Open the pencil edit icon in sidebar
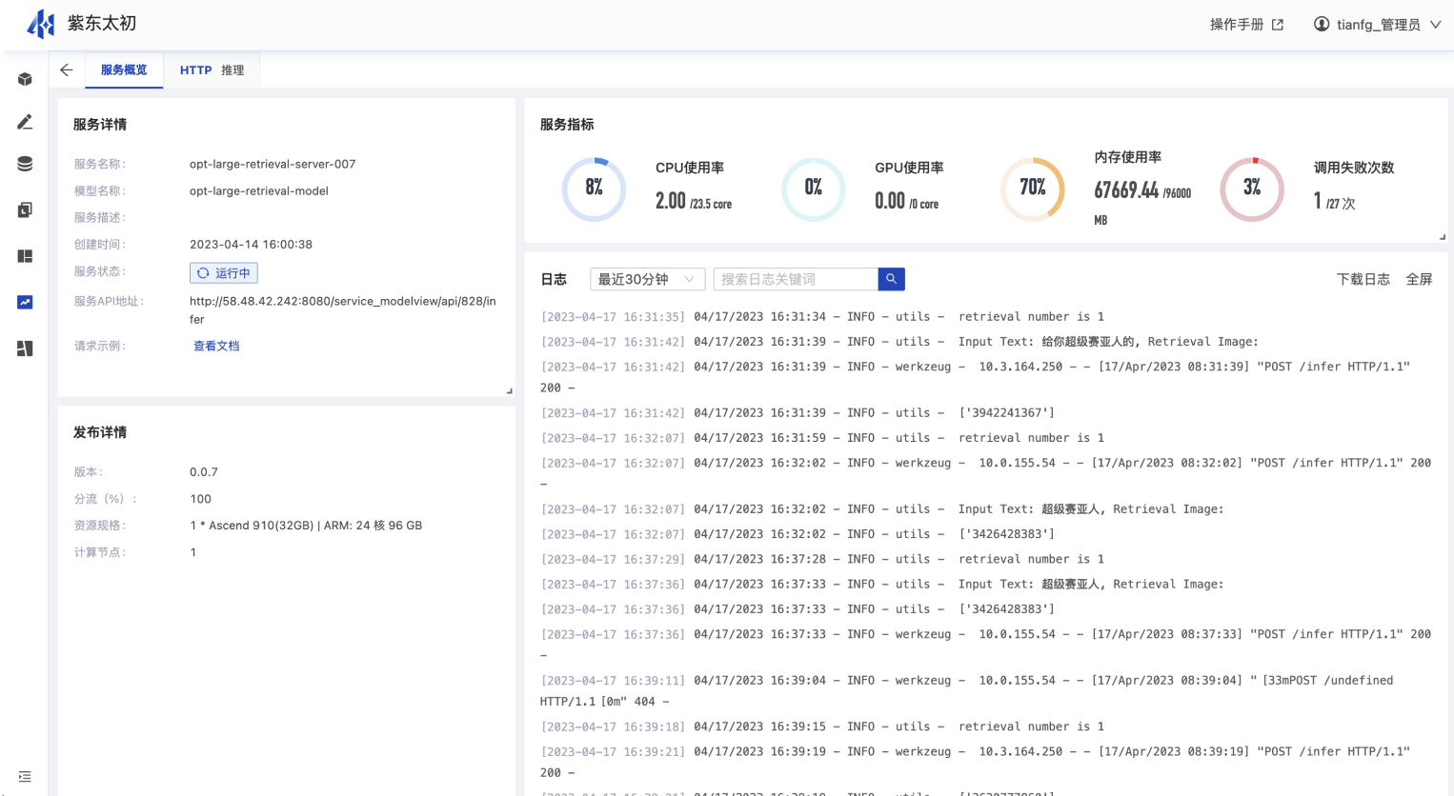The height and width of the screenshot is (796, 1454). tap(25, 122)
